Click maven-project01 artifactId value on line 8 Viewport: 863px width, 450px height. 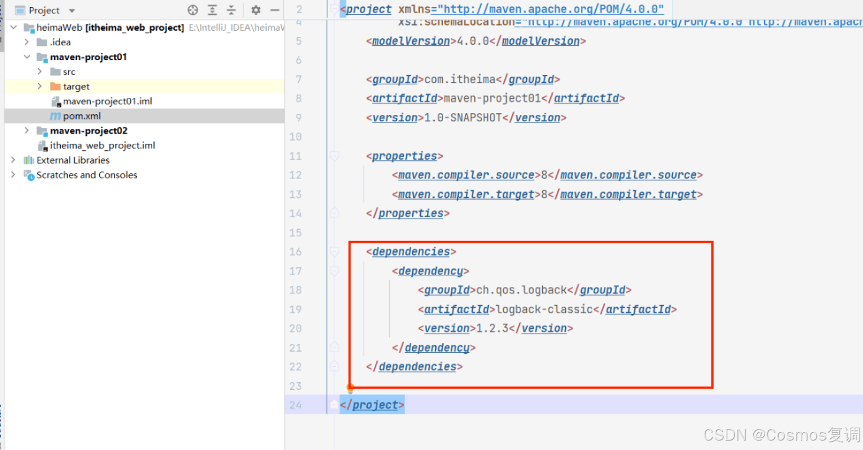click(492, 98)
